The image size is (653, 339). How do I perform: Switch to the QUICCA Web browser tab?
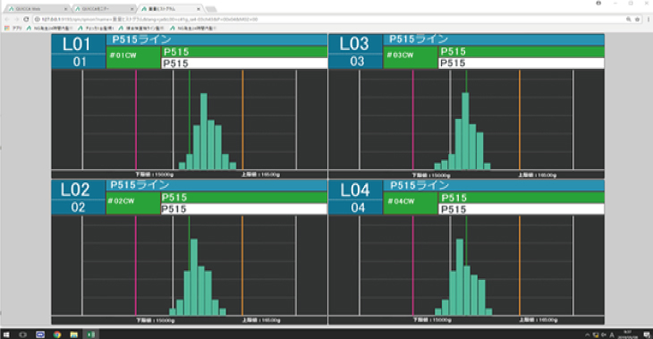coord(38,9)
